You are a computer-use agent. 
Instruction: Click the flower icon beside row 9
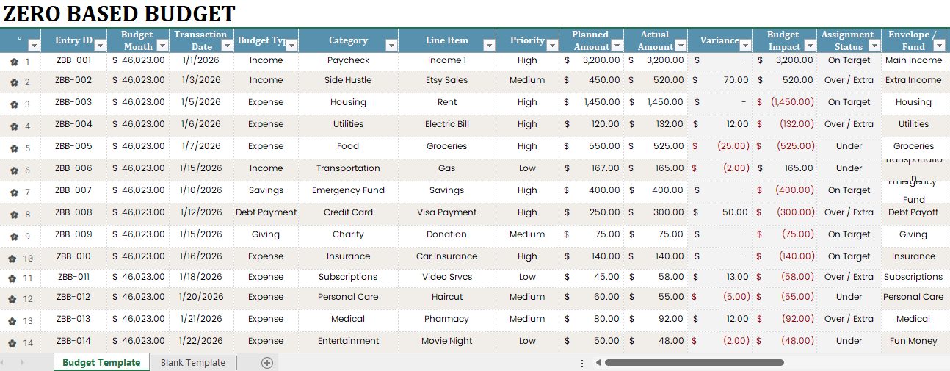(x=13, y=237)
